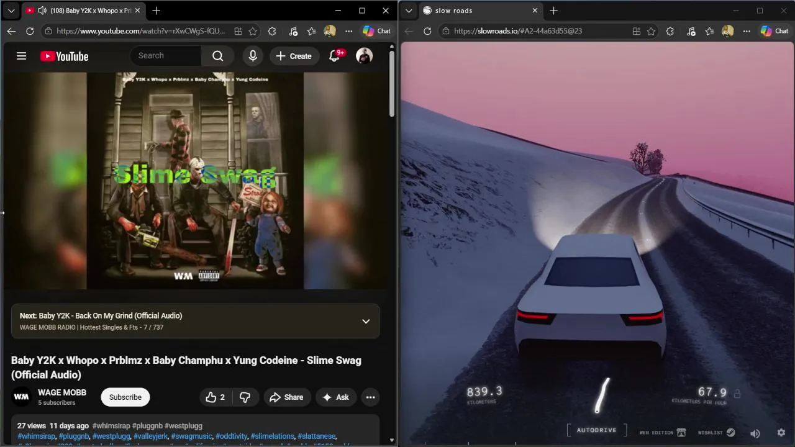The width and height of the screenshot is (795, 447).
Task: Click the slowroads.io address bar
Action: tap(518, 31)
